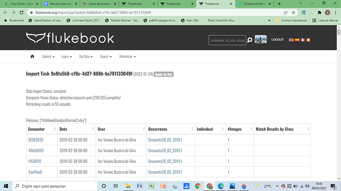Image resolution: width=341 pixels, height=191 pixels.
Task: Open the Administer dropdown menu
Action: pos(127,56)
